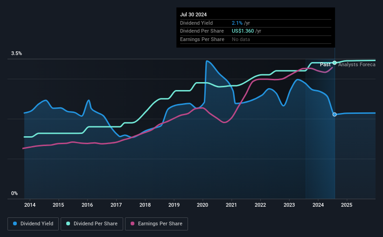Click the 2015 x-axis label
This screenshot has width=383, height=237.
click(58, 205)
